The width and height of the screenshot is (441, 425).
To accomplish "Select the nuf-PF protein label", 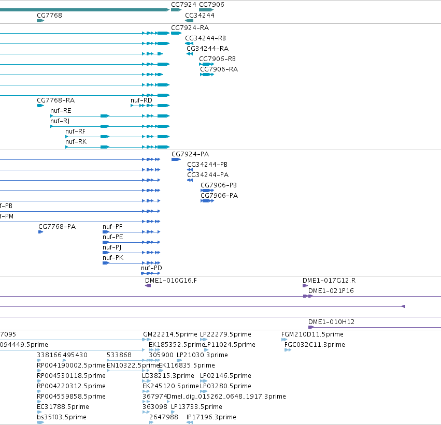I will click(x=112, y=227).
